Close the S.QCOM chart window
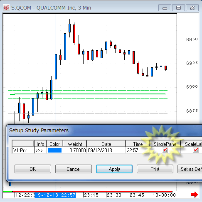 click(x=192, y=8)
